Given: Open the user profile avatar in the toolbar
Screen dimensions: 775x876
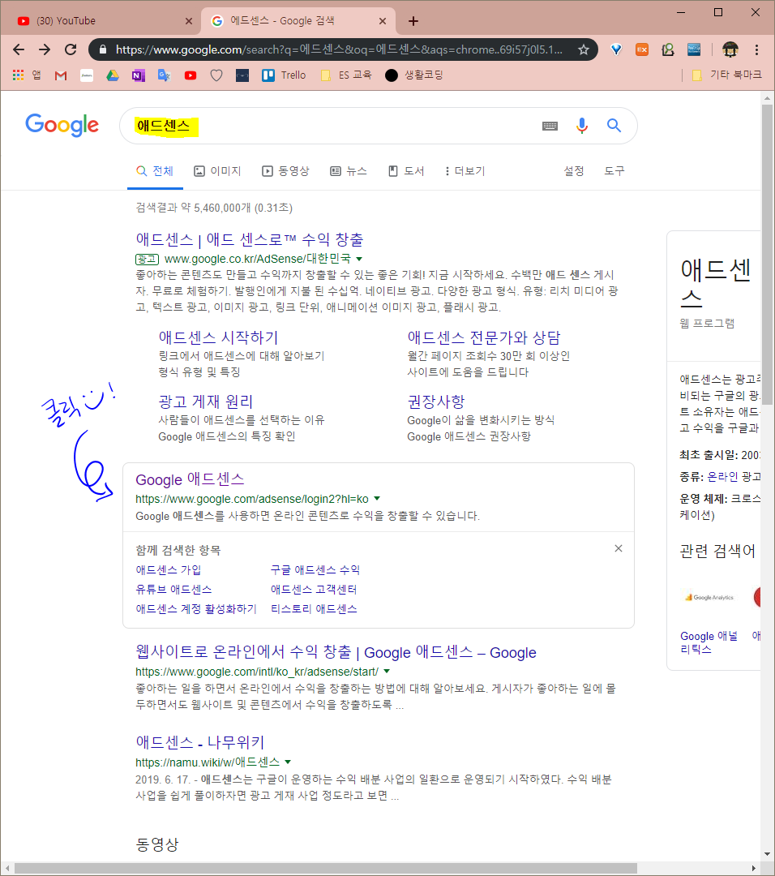Looking at the screenshot, I should tap(730, 49).
